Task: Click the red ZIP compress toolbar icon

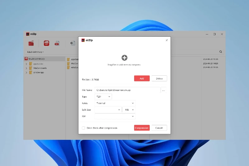Action: pos(46,43)
